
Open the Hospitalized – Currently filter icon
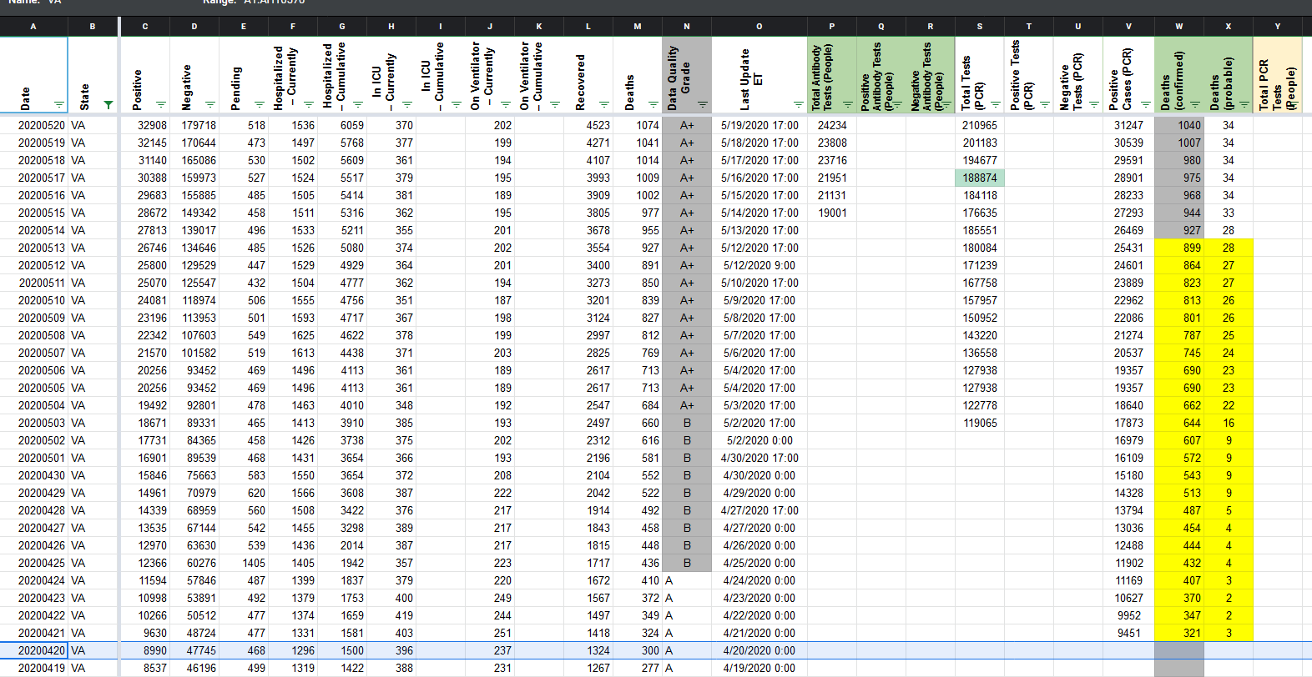pos(309,105)
